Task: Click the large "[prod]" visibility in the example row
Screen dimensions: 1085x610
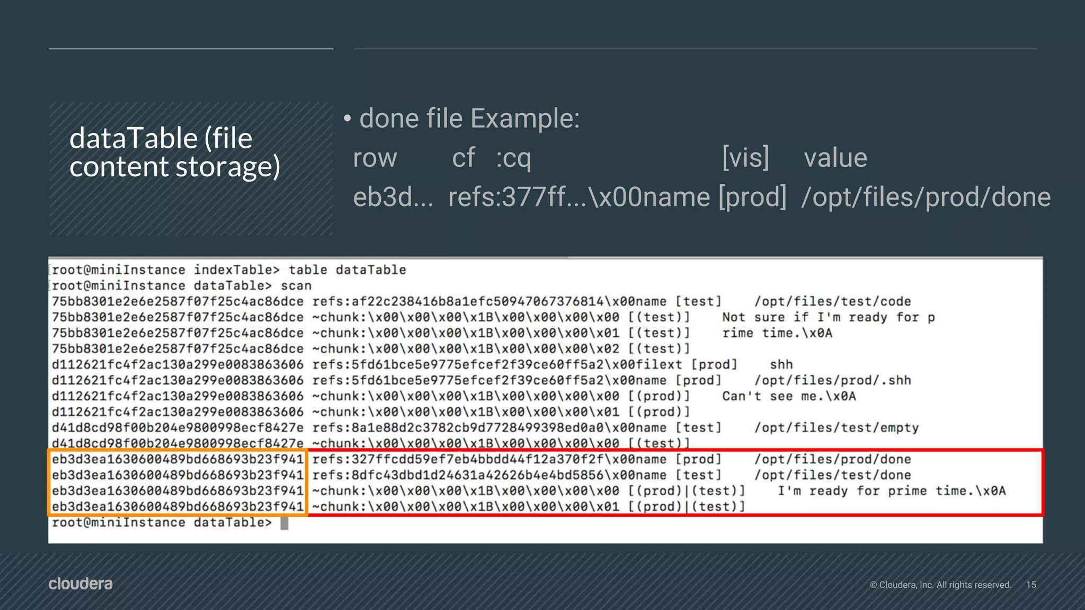Action: coord(752,198)
